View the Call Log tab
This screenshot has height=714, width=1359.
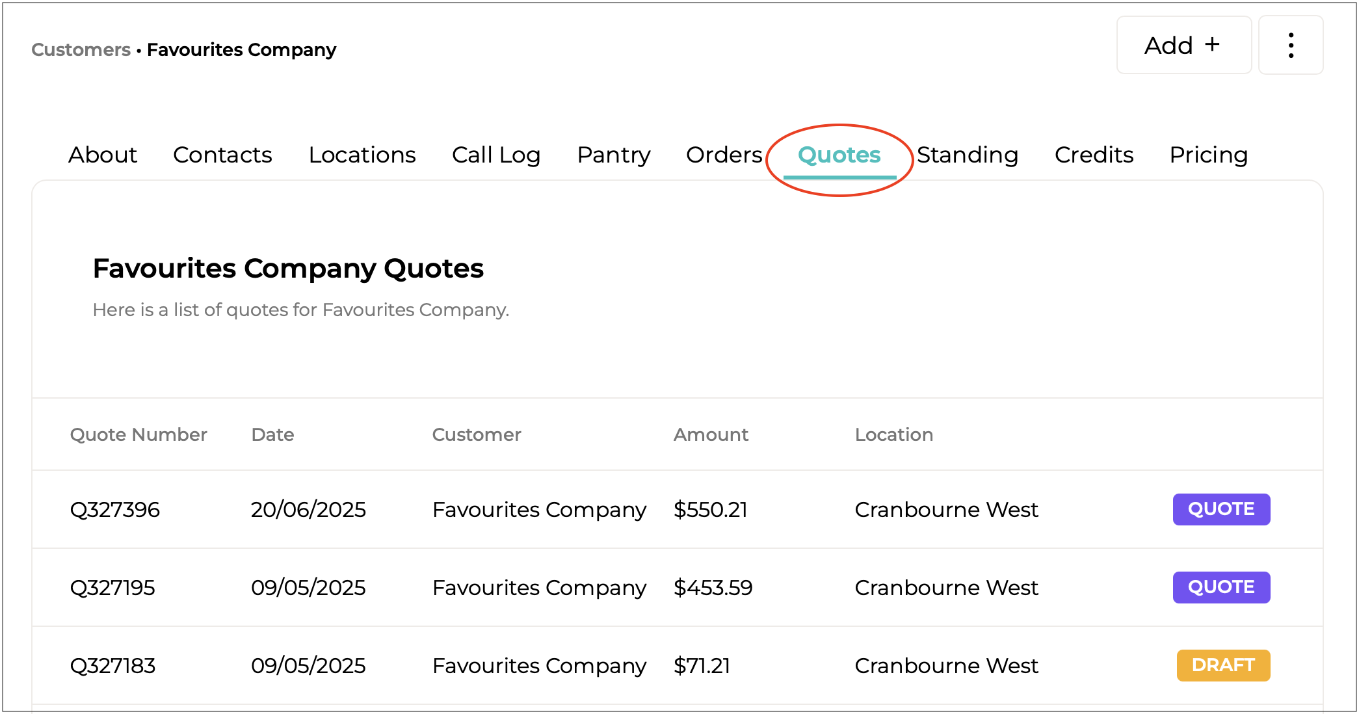[x=496, y=155]
